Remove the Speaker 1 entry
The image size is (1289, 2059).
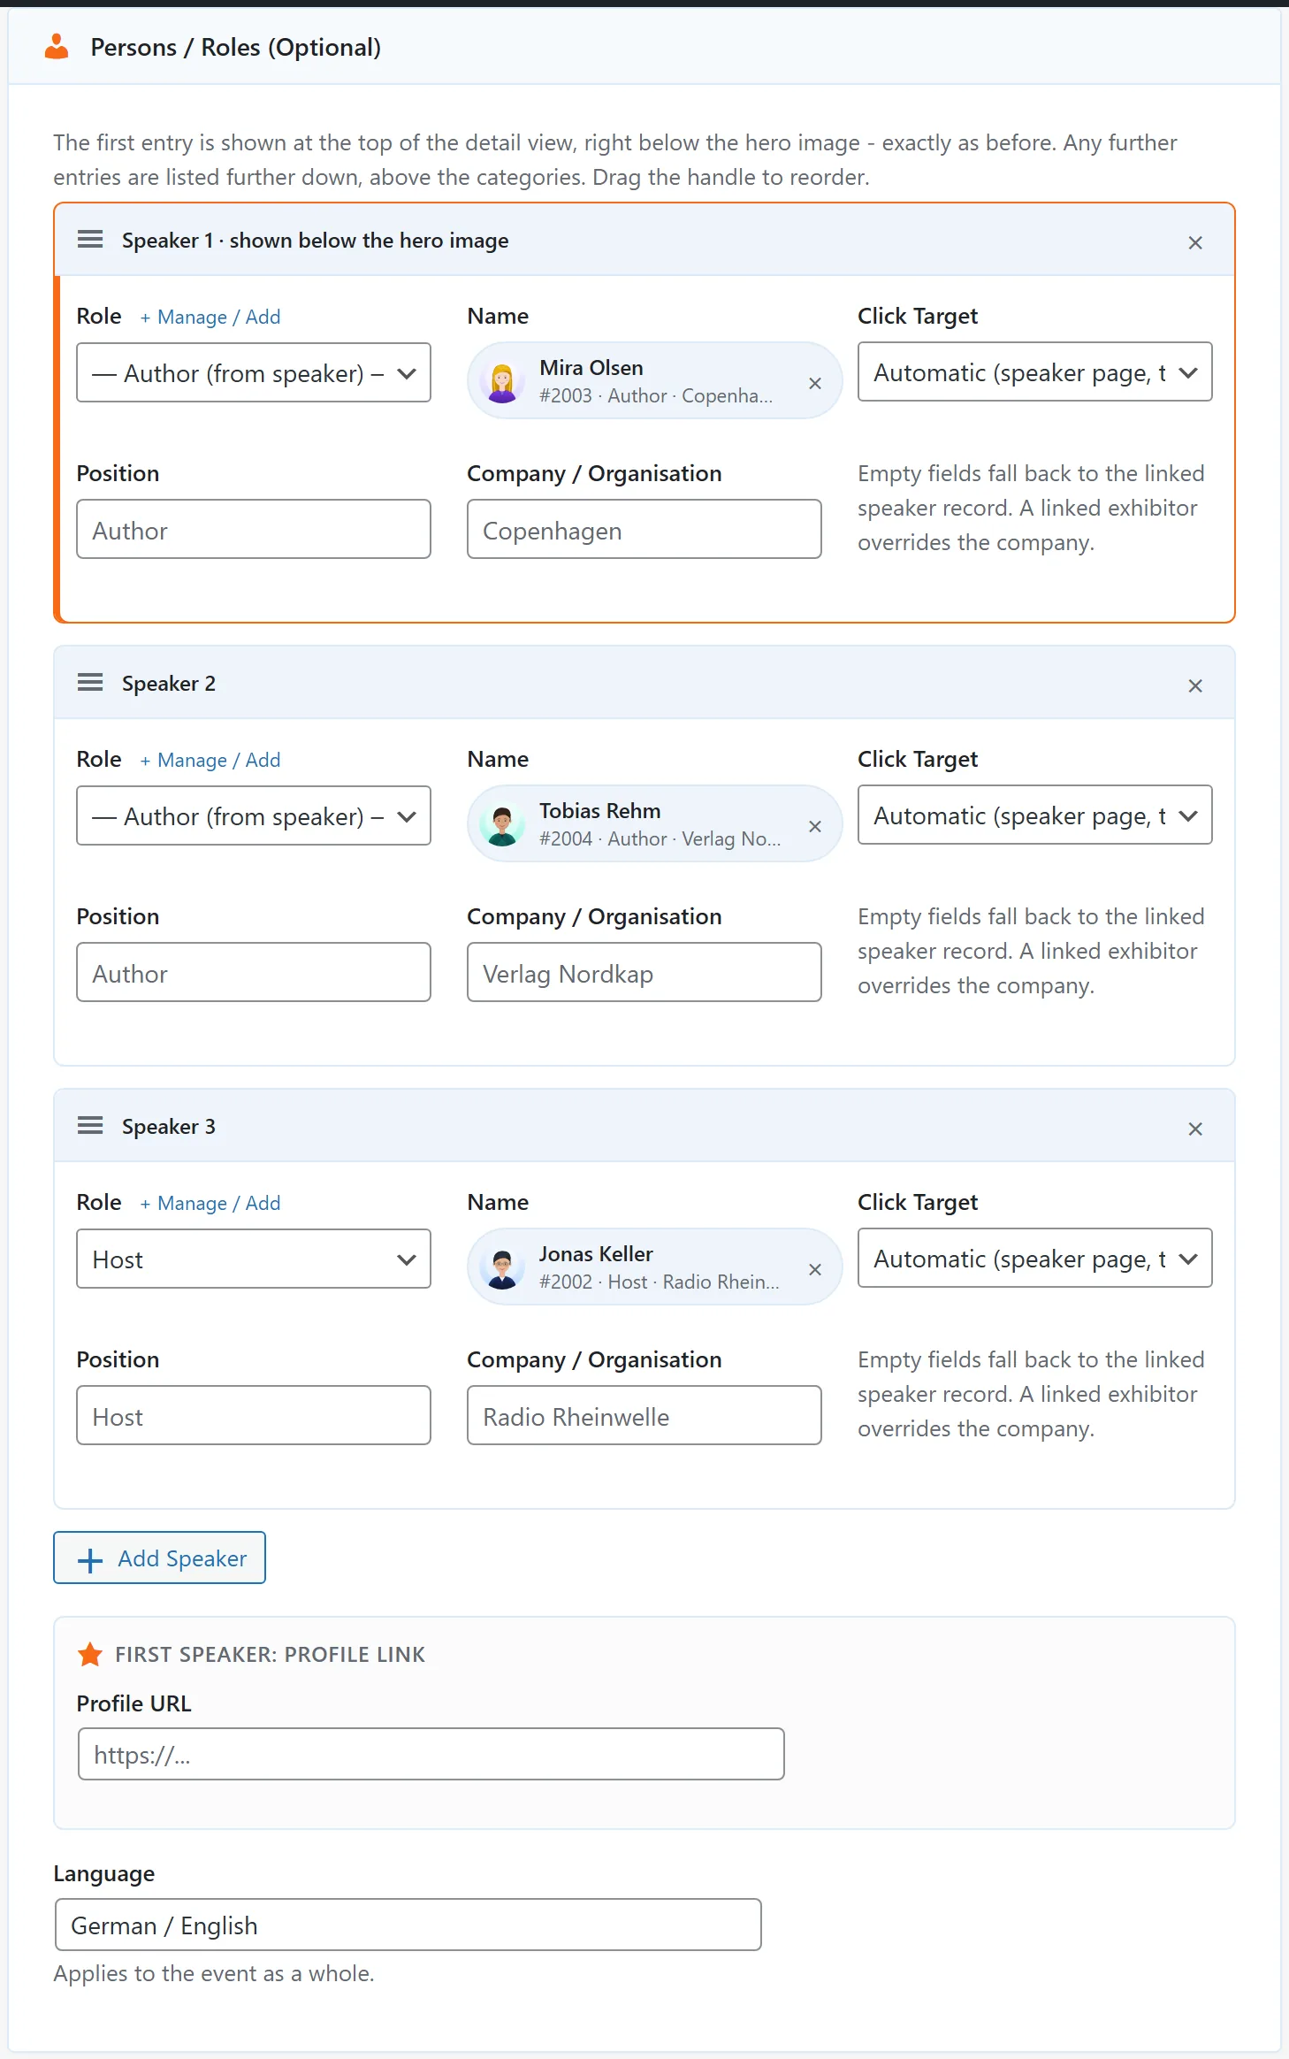click(x=1195, y=242)
